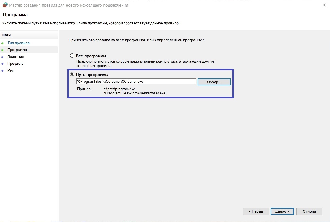
Task: Go back with the '< Назад' button
Action: 256,211
